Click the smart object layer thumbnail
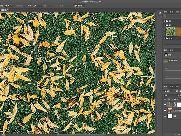The width and height of the screenshot is (181, 136). (x=170, y=110)
